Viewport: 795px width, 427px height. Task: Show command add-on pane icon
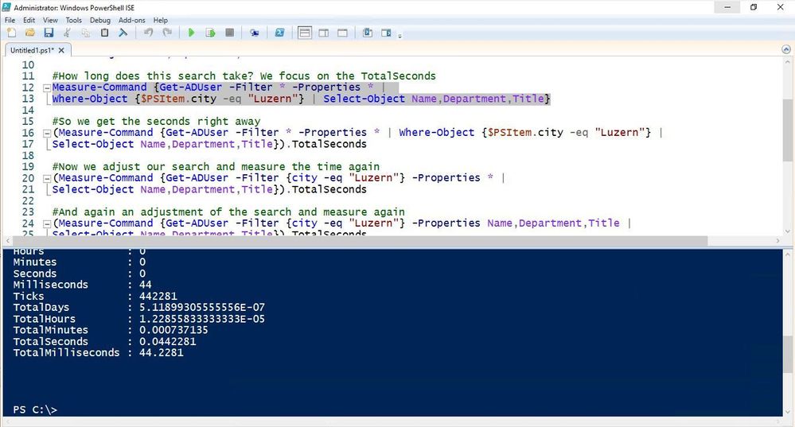click(386, 33)
